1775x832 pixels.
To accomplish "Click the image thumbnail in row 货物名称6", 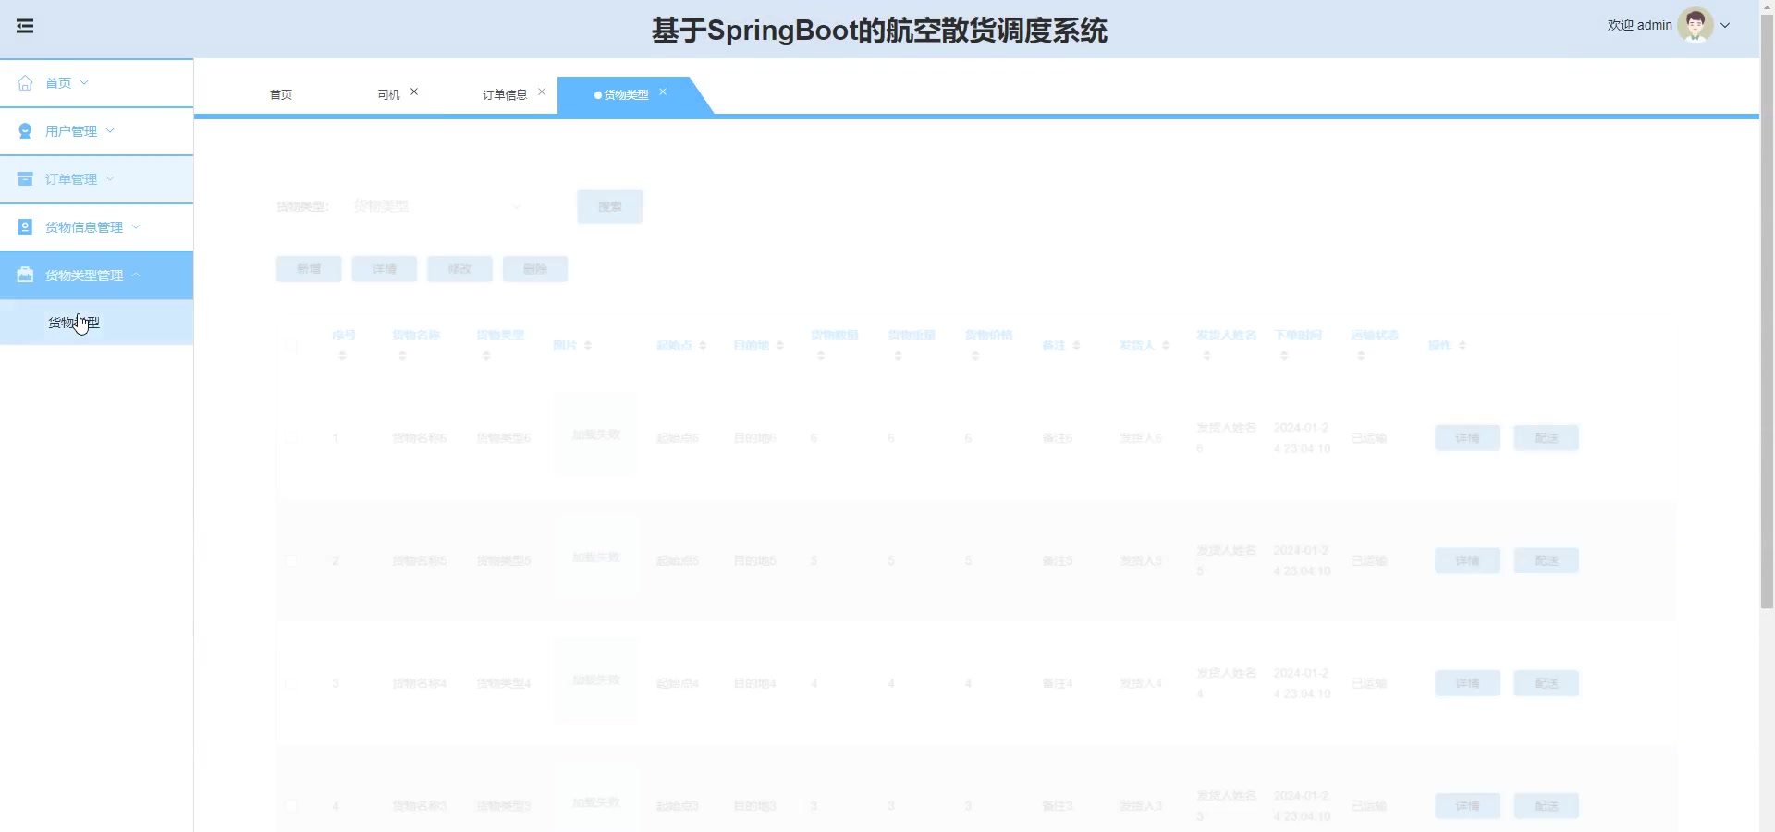I will pos(595,434).
